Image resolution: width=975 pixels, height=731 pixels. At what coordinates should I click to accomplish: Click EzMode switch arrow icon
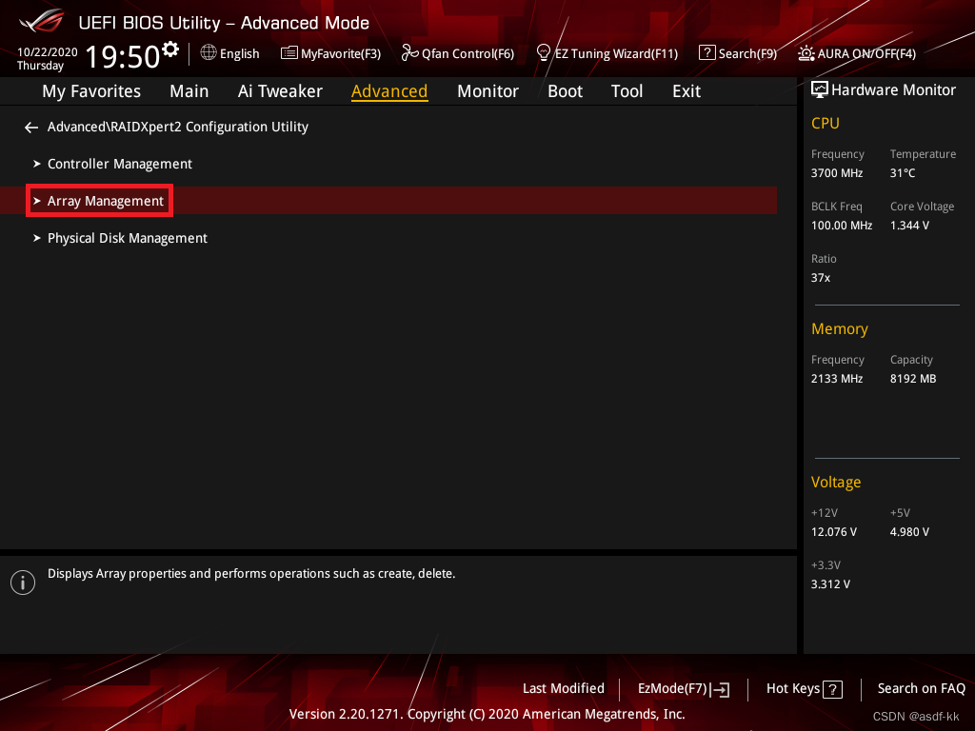[x=721, y=689]
